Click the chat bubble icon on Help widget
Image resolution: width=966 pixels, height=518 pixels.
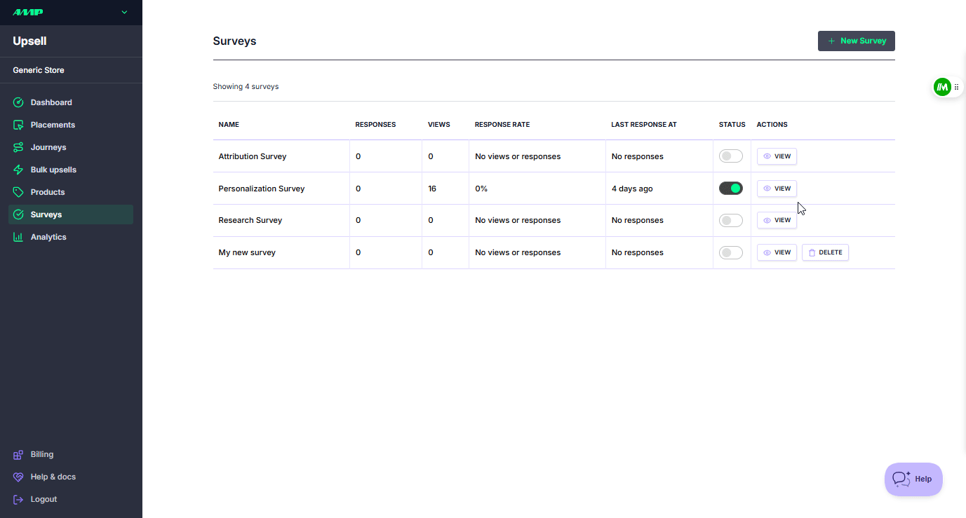[x=901, y=479]
